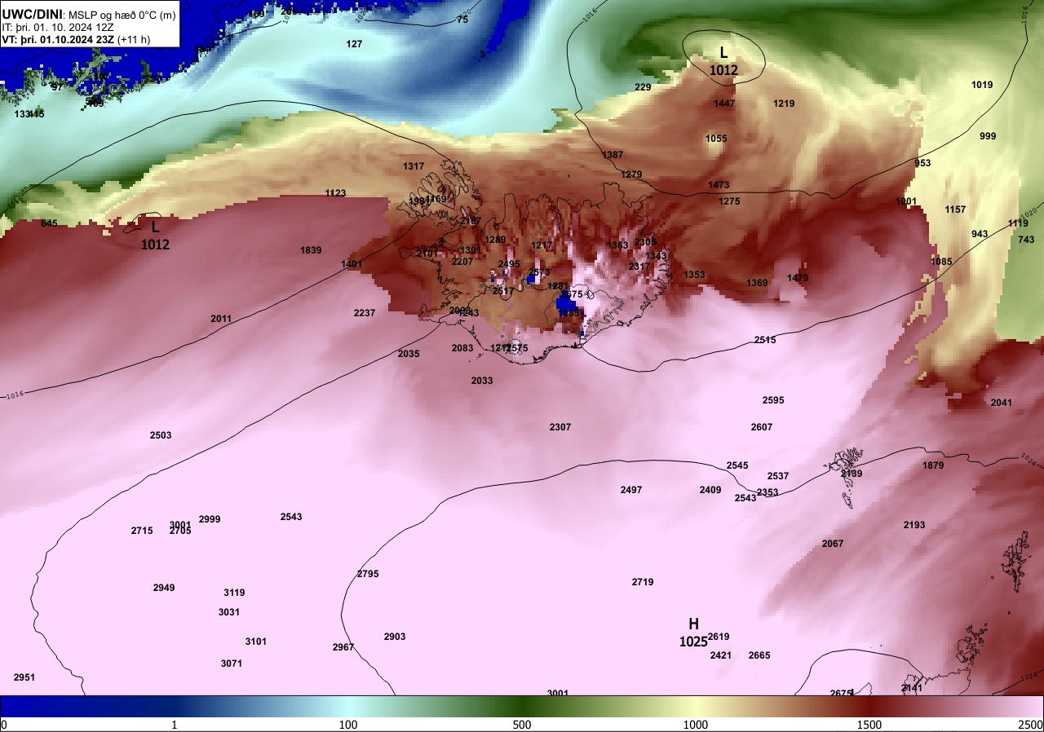Click the freezing level value '2033'
This screenshot has width=1044, height=732.
pyautogui.click(x=482, y=381)
